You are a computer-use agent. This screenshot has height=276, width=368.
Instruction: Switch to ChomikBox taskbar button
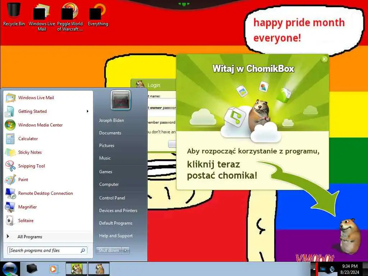[x=77, y=269]
